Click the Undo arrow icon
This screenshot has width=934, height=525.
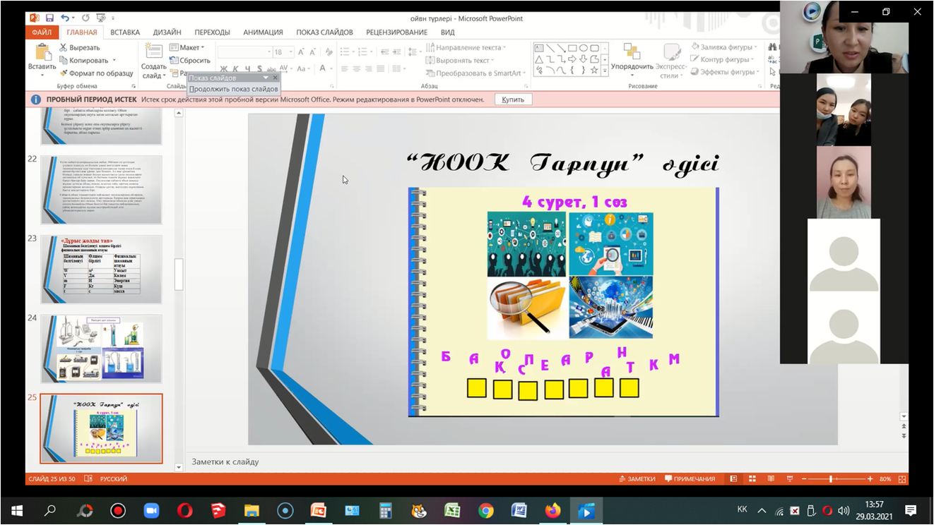pos(65,18)
